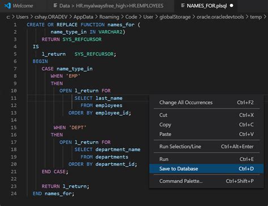Click 'CASE name_type_in' on line 7
This screenshot has width=268, height=206.
67,69
